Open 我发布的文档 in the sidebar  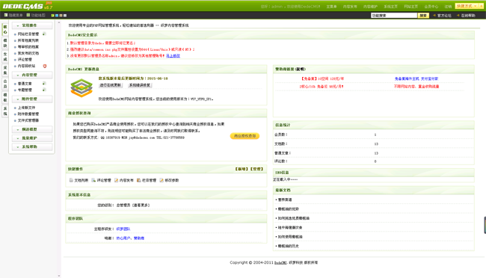coord(28,53)
